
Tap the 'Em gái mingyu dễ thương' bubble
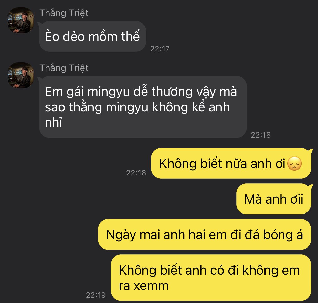143,107
